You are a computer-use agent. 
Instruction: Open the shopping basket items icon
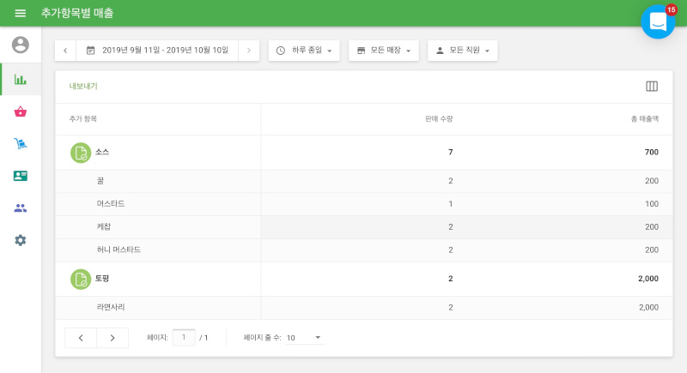click(21, 111)
